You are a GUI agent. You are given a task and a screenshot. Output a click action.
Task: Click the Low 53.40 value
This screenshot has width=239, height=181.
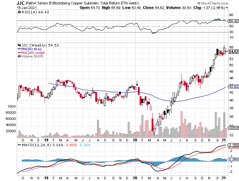click(131, 8)
